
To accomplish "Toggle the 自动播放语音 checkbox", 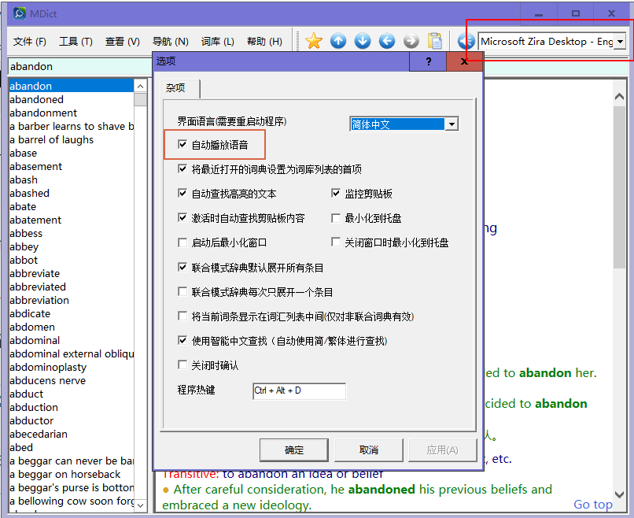I will [x=183, y=145].
